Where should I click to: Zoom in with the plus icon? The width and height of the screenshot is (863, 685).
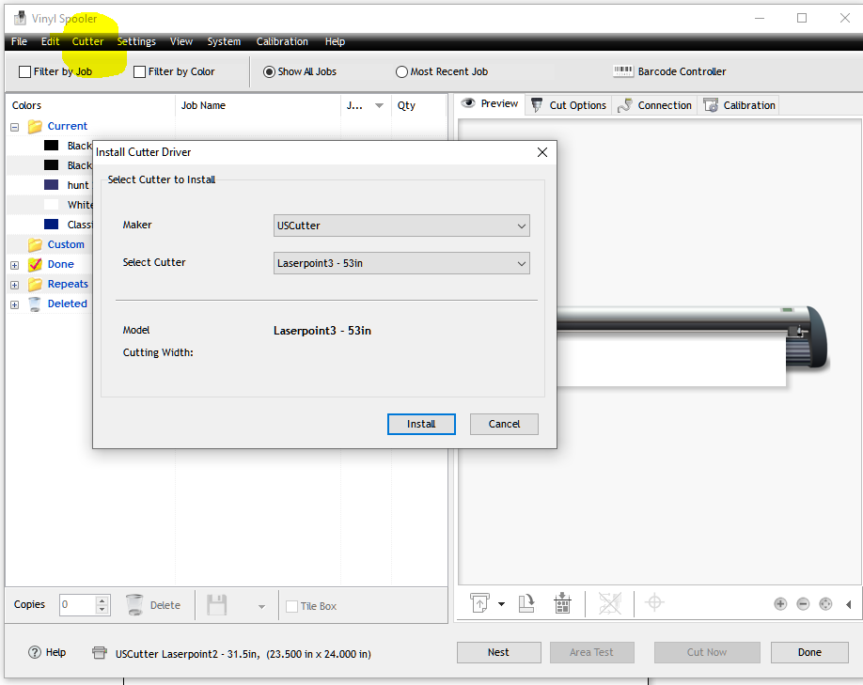pyautogui.click(x=780, y=604)
